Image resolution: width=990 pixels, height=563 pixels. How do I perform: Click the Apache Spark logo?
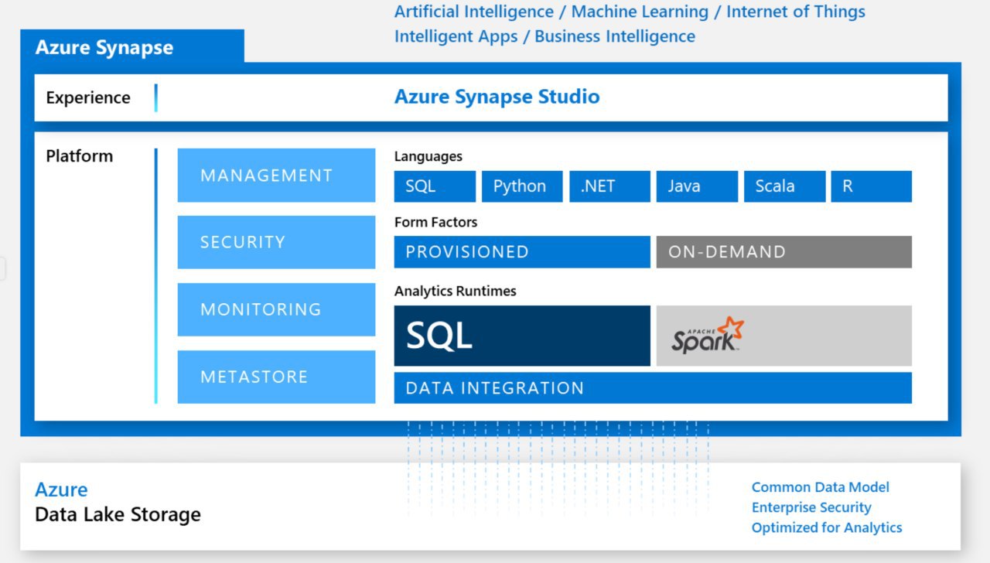[708, 336]
